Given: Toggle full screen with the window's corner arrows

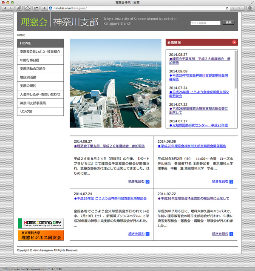Looking at the screenshot, I should point(252,3).
